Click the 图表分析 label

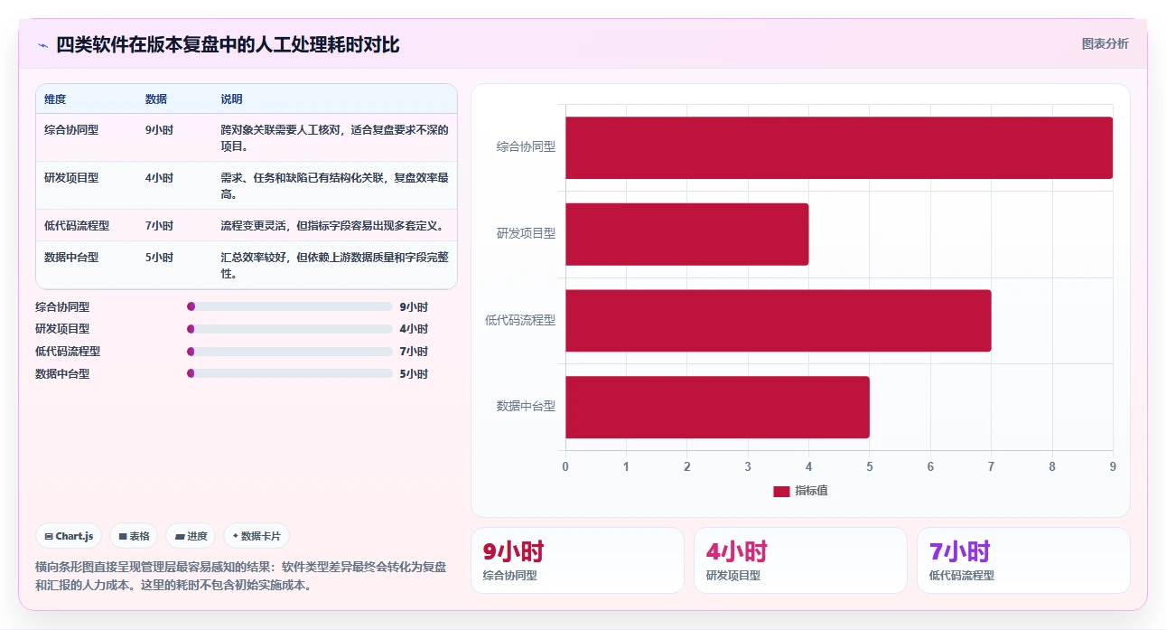click(1105, 43)
